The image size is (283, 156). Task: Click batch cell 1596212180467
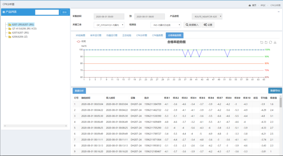pos(153,152)
